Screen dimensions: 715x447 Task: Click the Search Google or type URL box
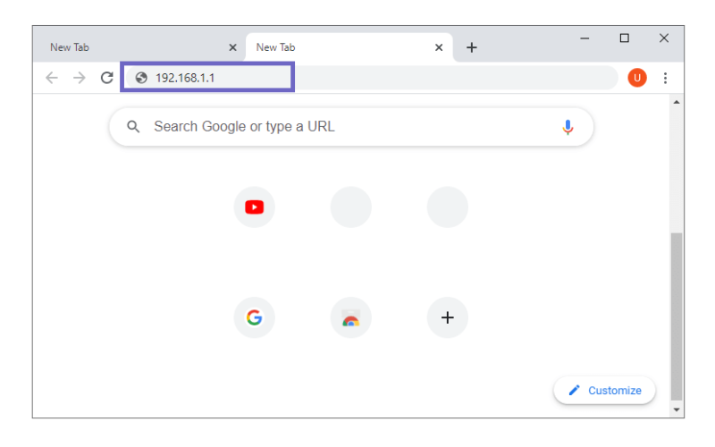(x=351, y=127)
